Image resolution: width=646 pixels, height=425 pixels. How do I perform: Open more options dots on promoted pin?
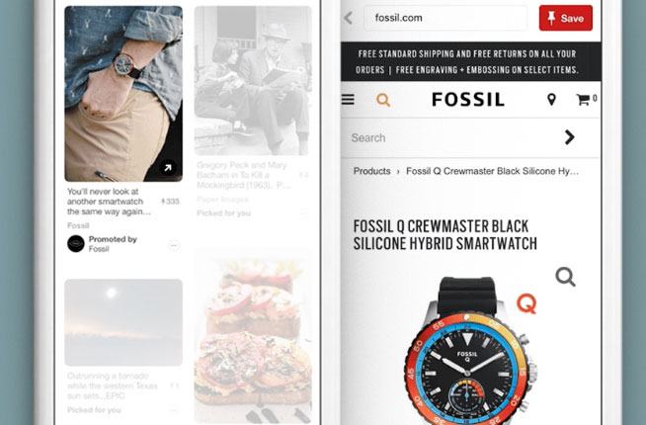(x=174, y=245)
